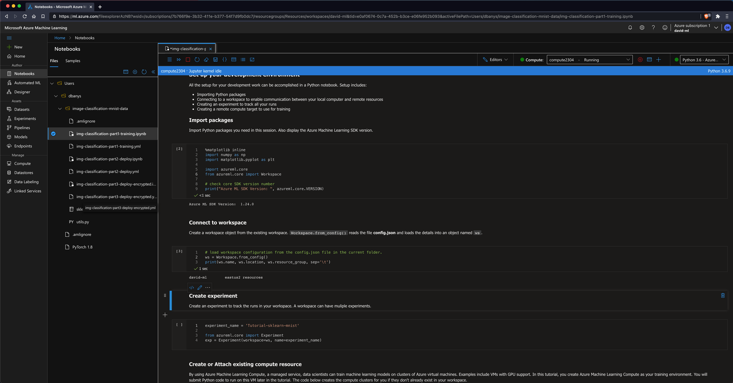Image resolution: width=733 pixels, height=383 pixels.
Task: Open terminal icon next to compute selector
Action: [x=649, y=60]
